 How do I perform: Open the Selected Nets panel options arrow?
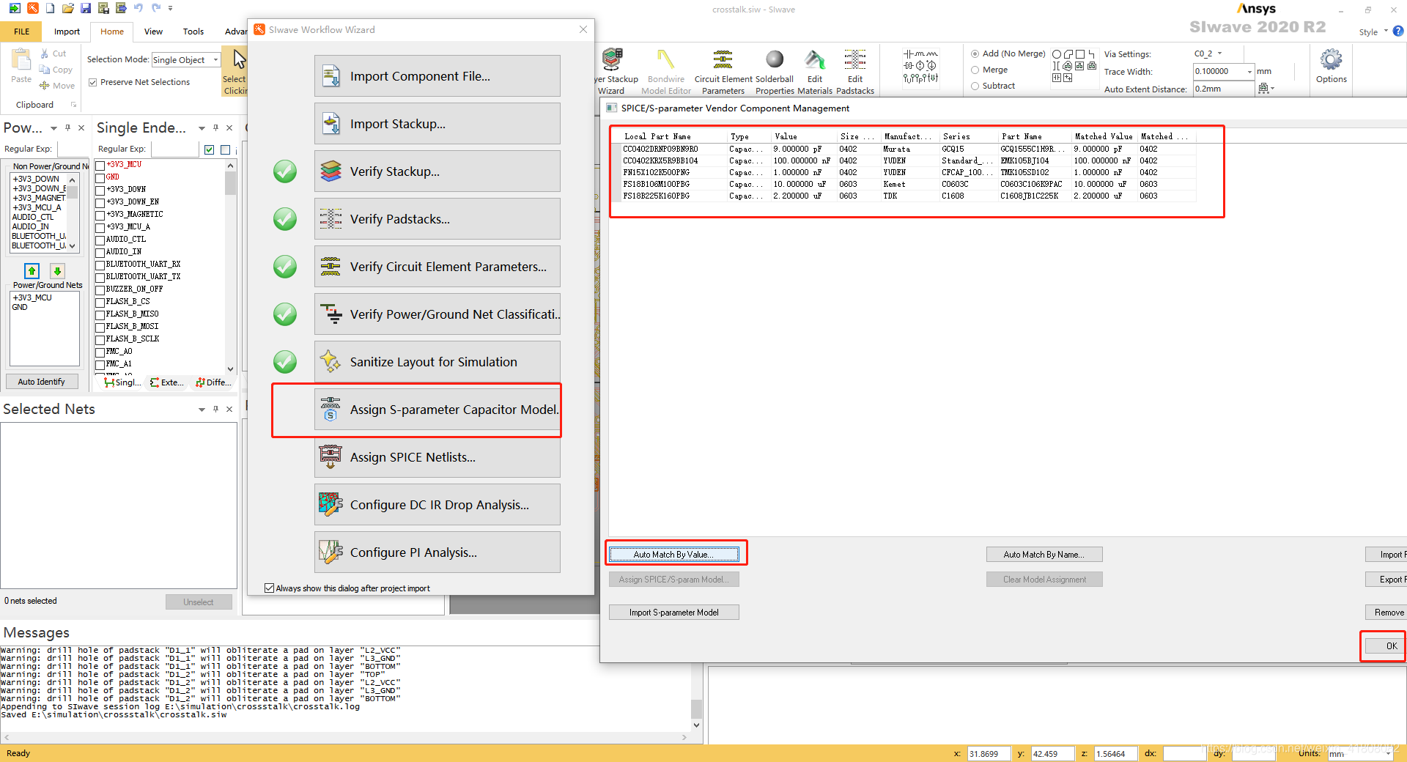(x=202, y=410)
